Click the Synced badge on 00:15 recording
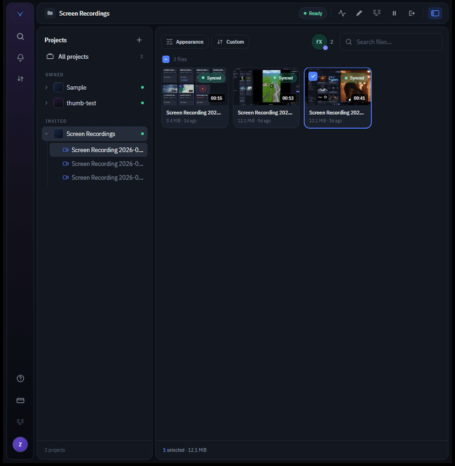The image size is (455, 466). tap(211, 78)
